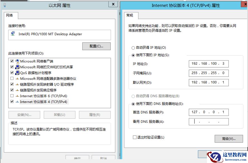Click the Internet 协议版本 6 item icon
This screenshot has height=163, width=248.
click(17, 96)
